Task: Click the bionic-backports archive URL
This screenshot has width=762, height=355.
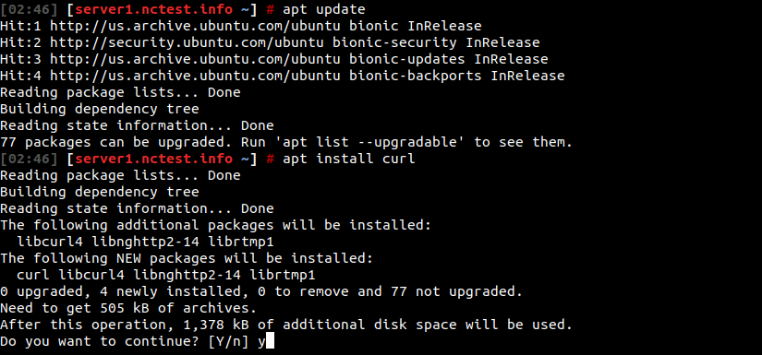Action: tap(195, 76)
